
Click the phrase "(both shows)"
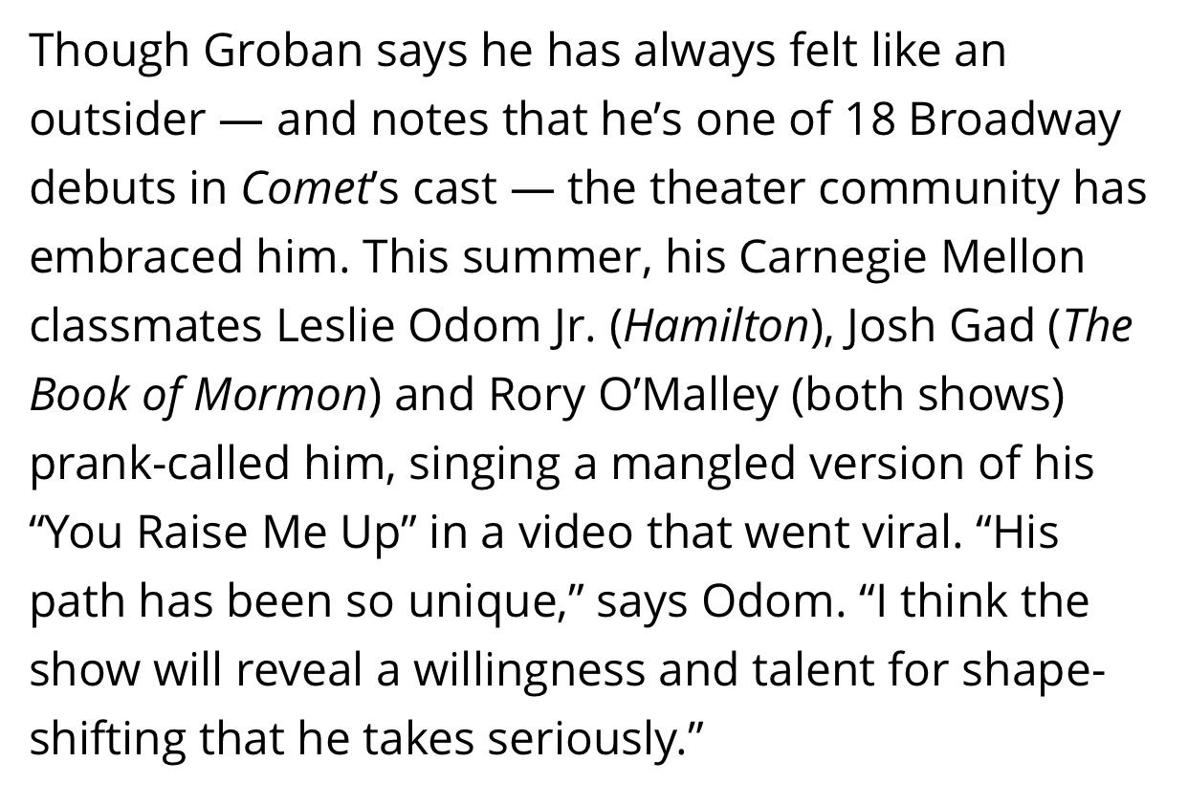pos(927,395)
